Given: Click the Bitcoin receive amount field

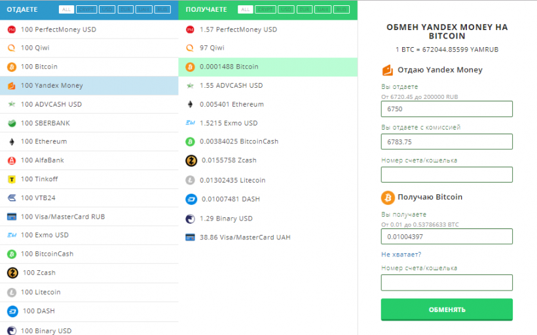Looking at the screenshot, I should coord(447,236).
